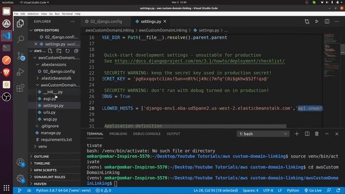
Task: Collapse all folders in explorer
Action: coord(76,51)
